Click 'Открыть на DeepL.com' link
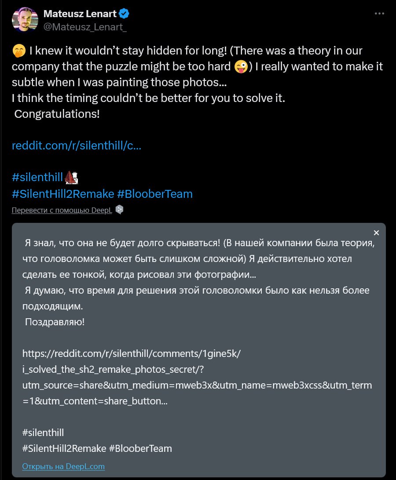396x480 pixels. click(x=63, y=466)
